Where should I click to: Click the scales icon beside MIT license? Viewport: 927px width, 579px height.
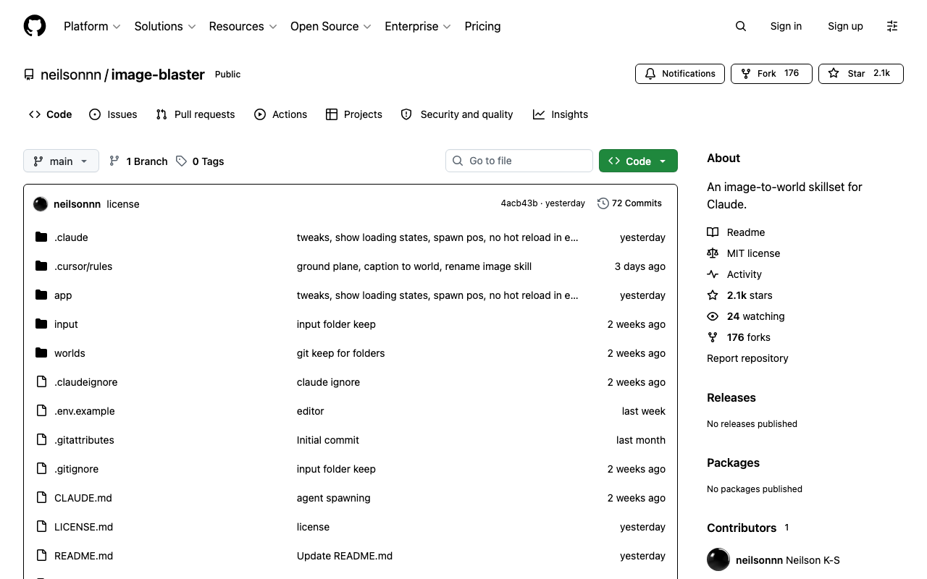pos(713,253)
